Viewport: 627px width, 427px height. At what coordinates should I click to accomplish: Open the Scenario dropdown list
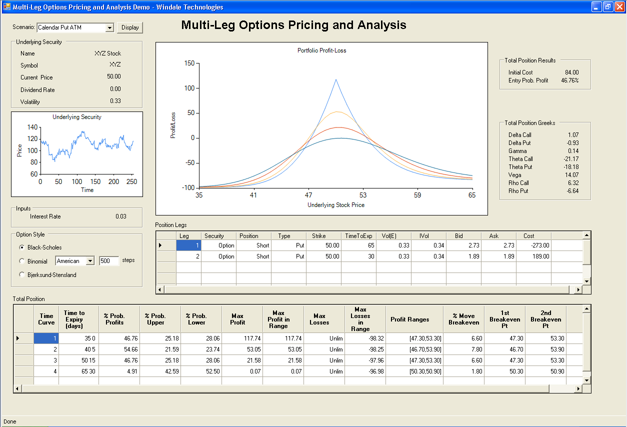coord(110,27)
